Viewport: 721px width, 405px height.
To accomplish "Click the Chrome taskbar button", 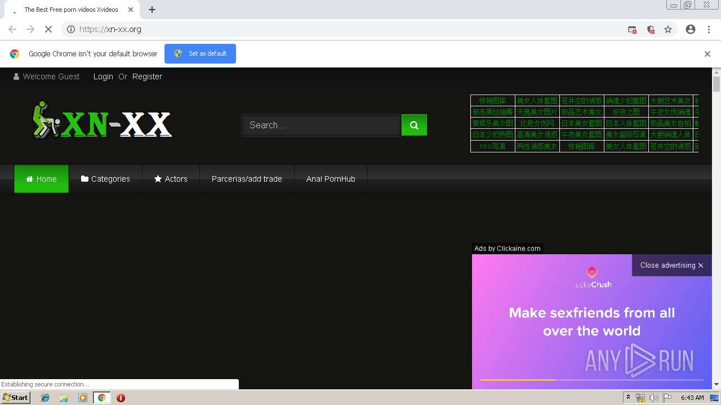I will (x=102, y=398).
